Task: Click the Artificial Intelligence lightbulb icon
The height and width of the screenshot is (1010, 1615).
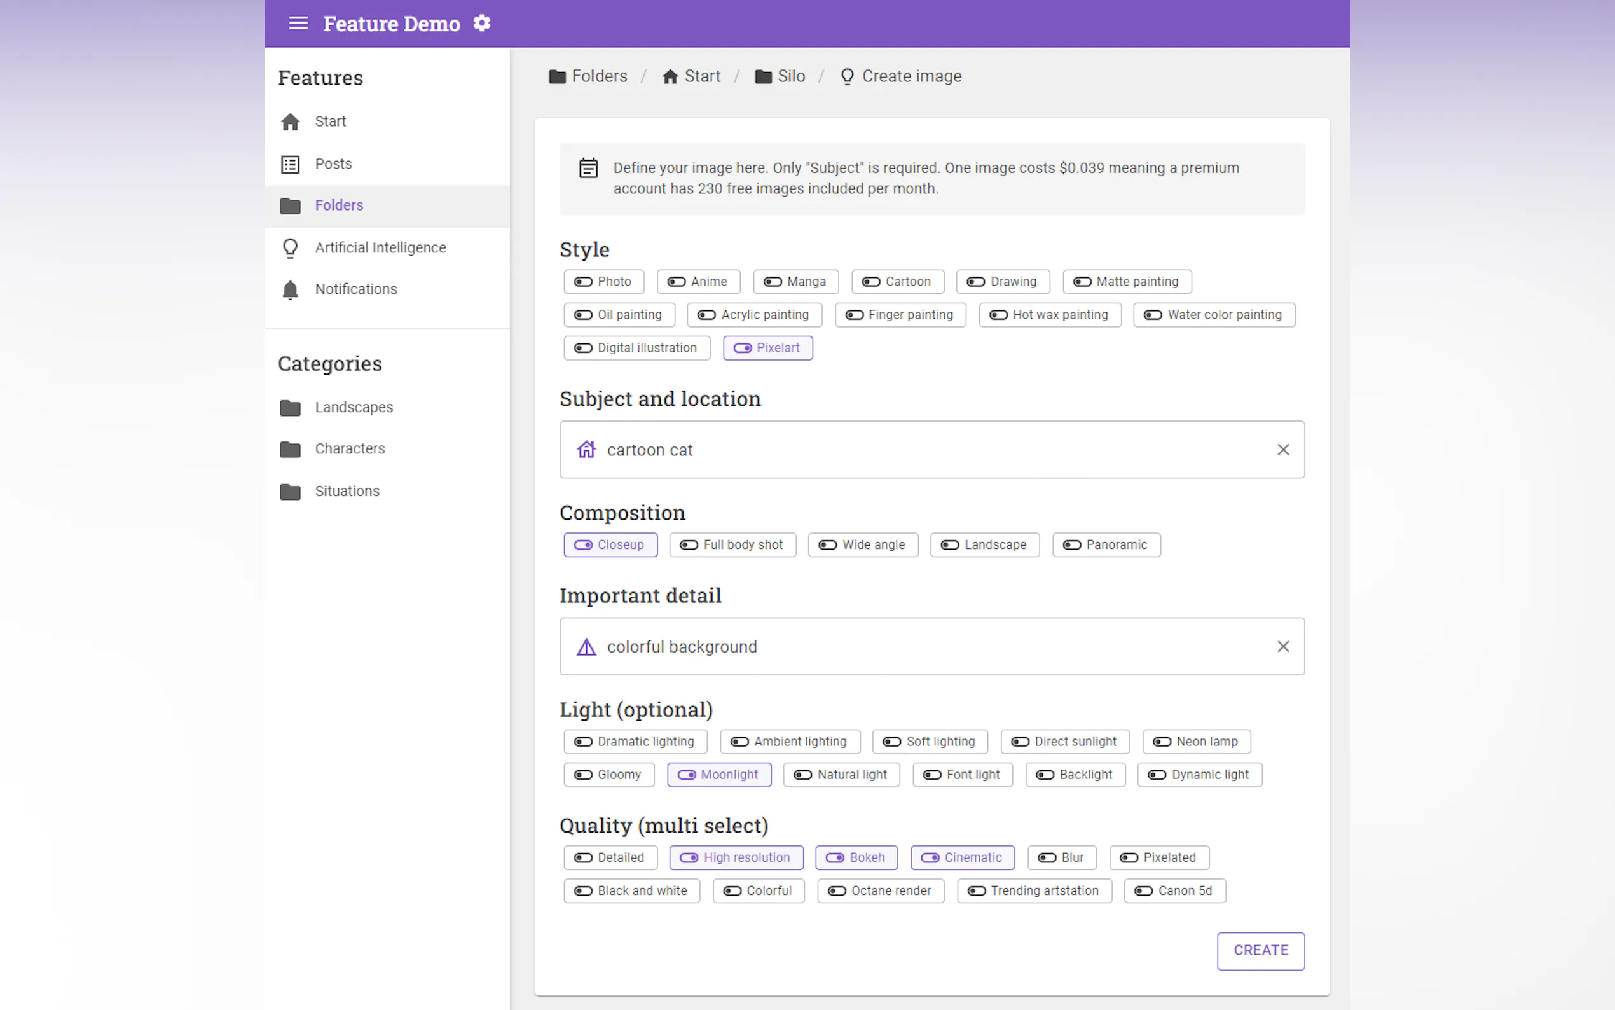Action: coord(290,248)
